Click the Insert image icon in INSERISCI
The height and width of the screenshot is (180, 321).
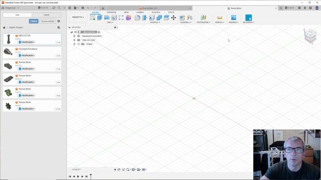tap(233, 18)
